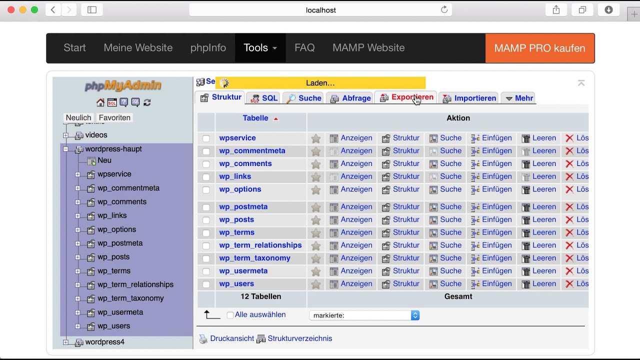640x360 pixels.
Task: Collapse the top panel with the arrow icon
Action: 581,83
